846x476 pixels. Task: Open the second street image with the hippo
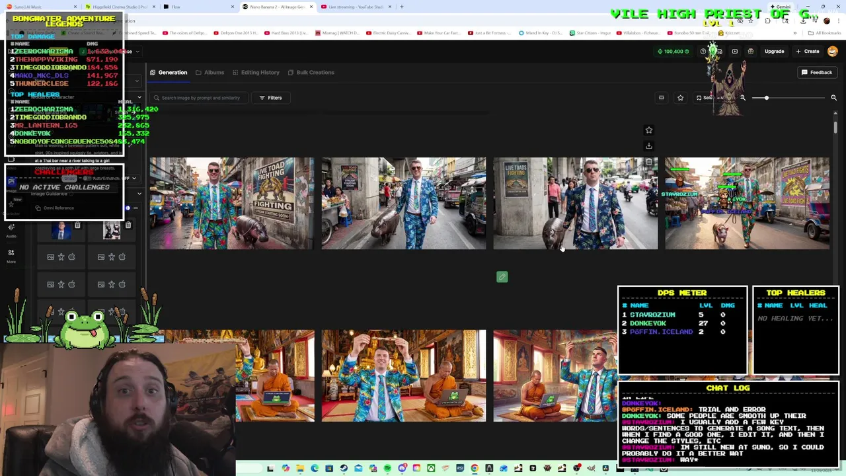click(x=404, y=204)
